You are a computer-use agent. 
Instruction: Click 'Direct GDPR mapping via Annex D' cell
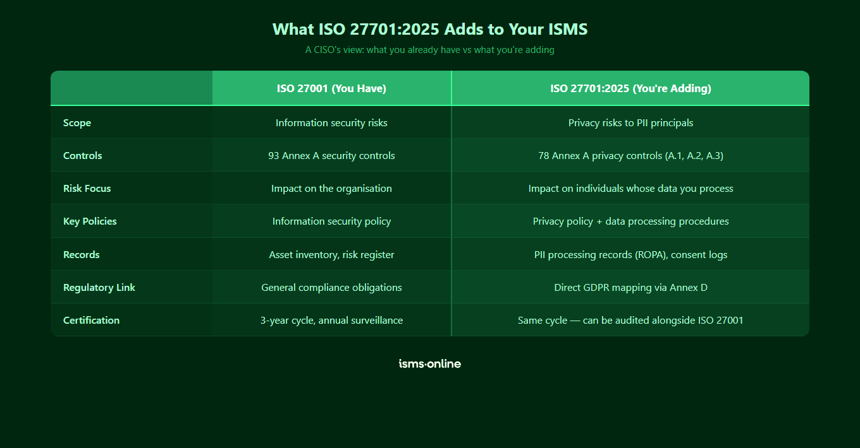(630, 287)
